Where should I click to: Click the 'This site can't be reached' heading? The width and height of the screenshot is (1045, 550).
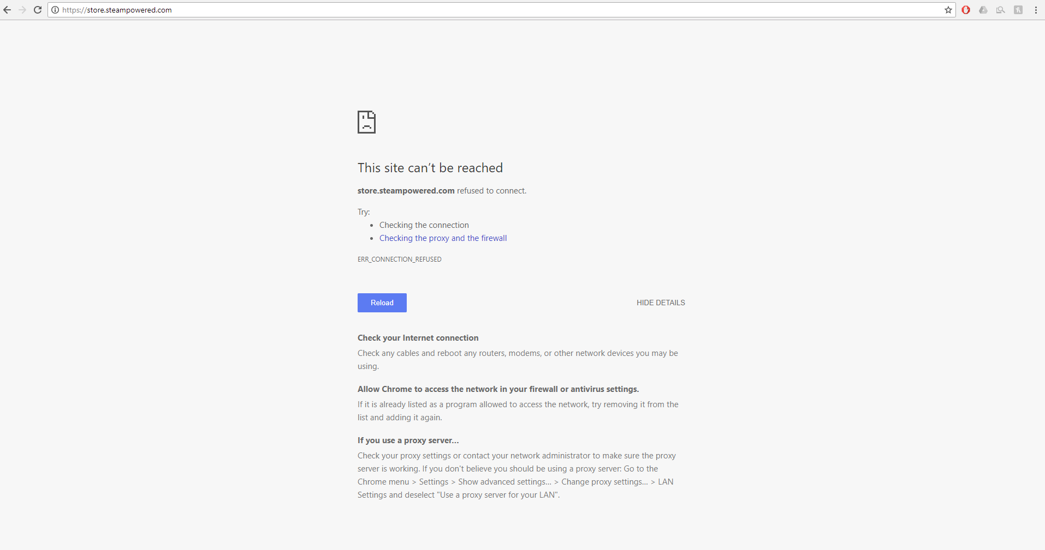coord(430,168)
